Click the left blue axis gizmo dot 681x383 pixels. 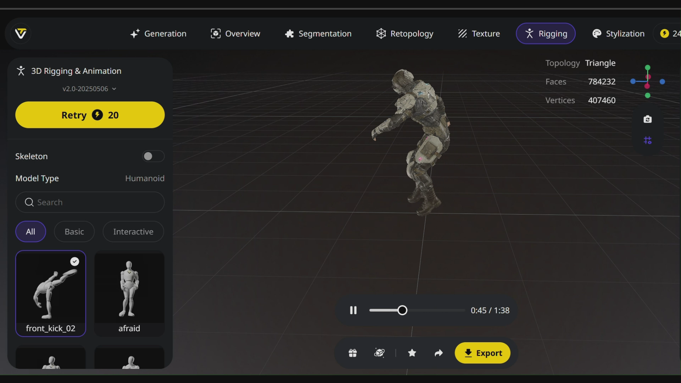point(633,82)
